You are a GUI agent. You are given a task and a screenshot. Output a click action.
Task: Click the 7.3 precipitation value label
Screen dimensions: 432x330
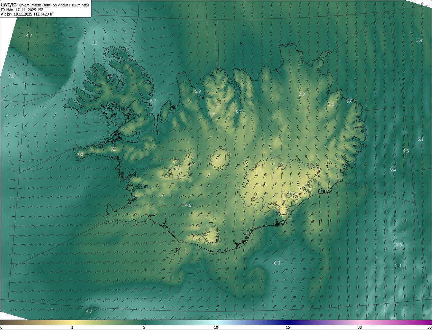(94, 43)
